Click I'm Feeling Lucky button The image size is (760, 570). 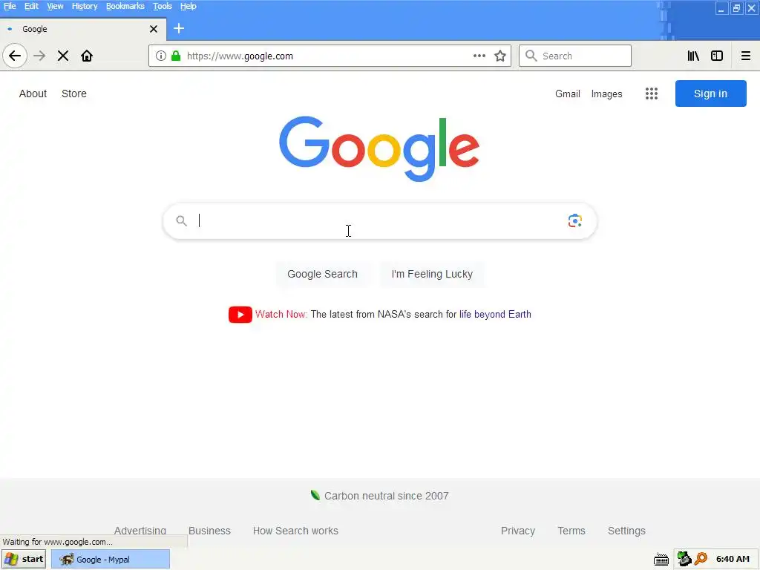point(432,274)
